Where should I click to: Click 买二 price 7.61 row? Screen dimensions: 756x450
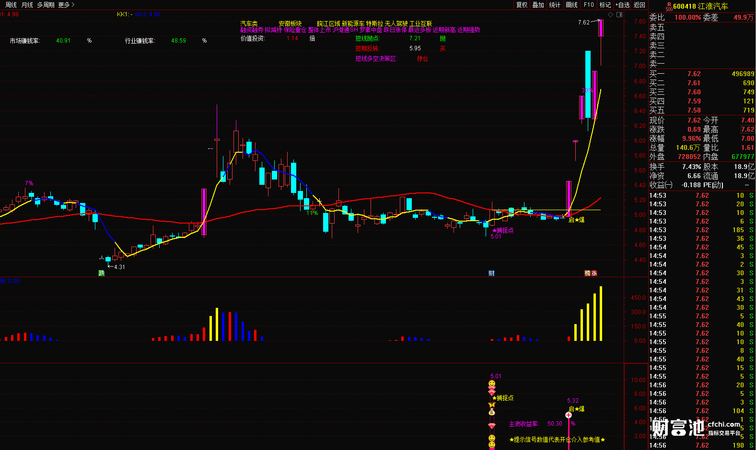tap(702, 83)
